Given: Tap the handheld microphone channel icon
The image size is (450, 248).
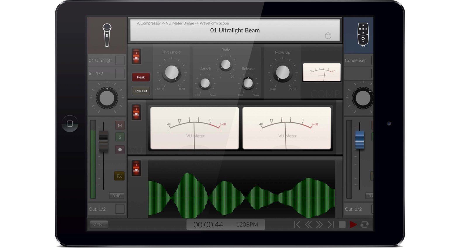Looking at the screenshot, I should tap(107, 35).
